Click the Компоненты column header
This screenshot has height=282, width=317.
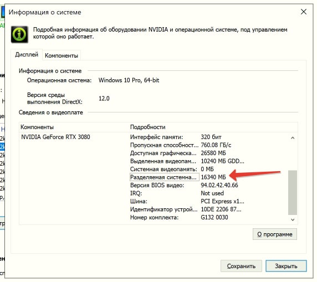[37, 127]
